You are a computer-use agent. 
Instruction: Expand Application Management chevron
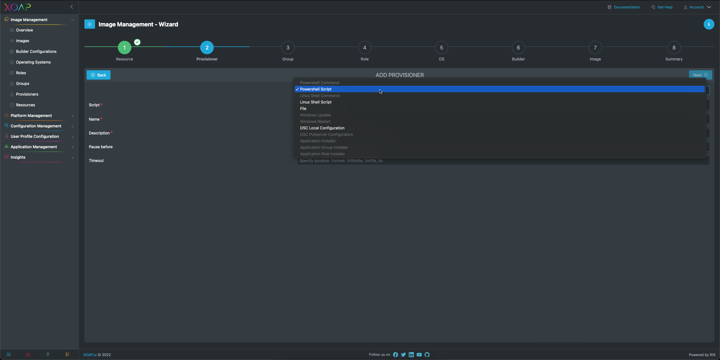pos(73,147)
